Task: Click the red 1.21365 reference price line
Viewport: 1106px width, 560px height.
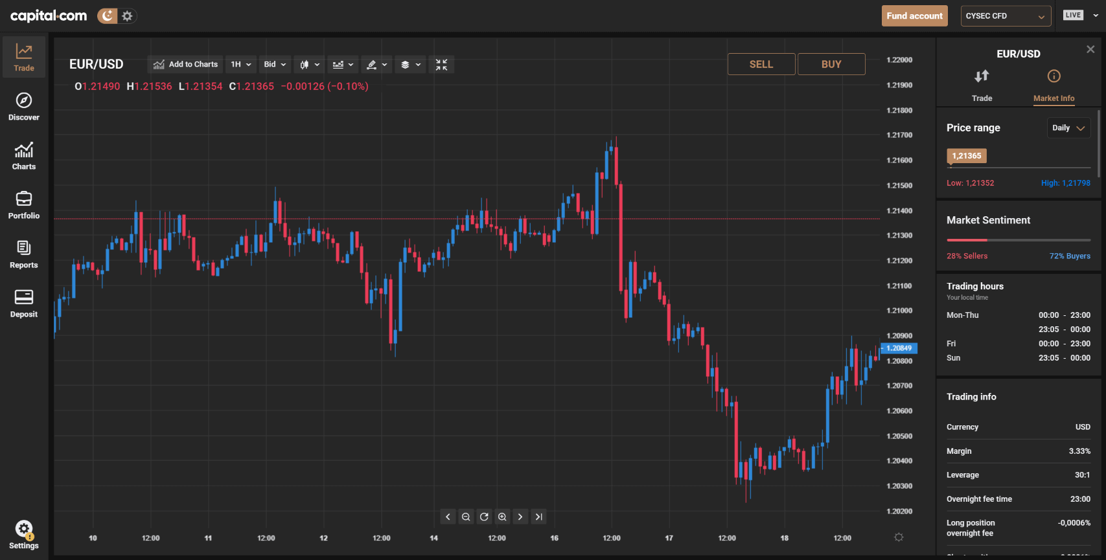Action: coord(467,219)
